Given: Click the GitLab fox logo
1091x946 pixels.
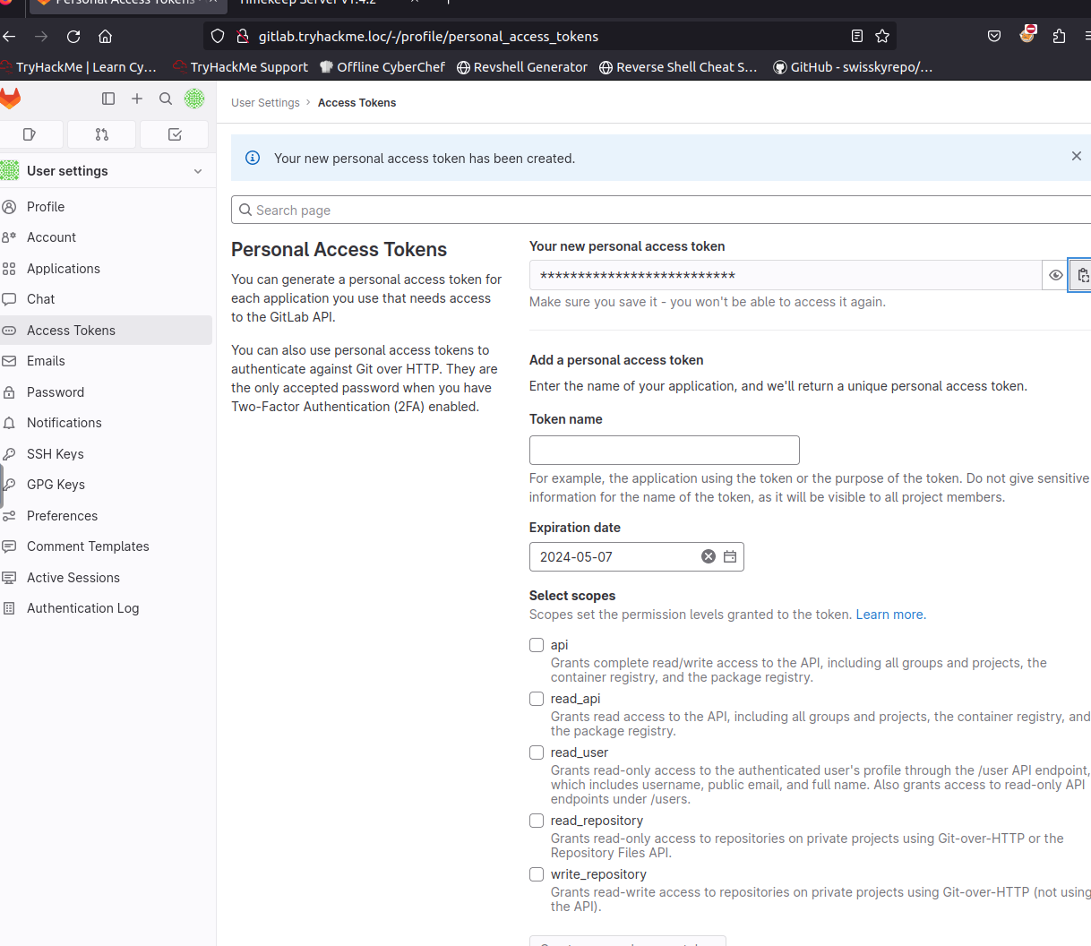Looking at the screenshot, I should [x=10, y=99].
